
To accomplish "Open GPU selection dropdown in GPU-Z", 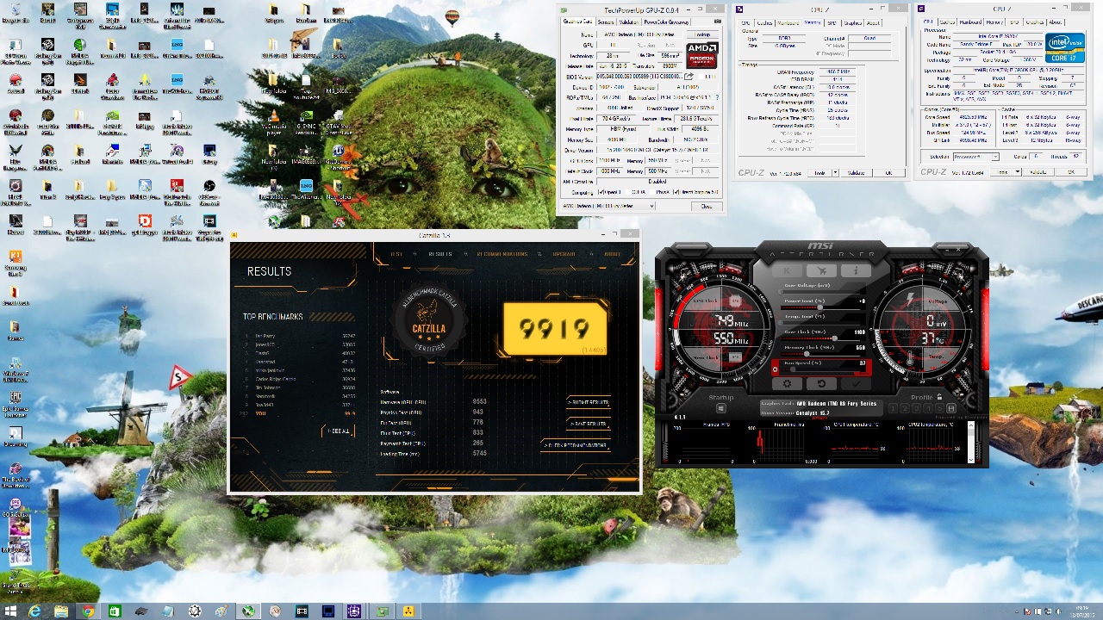I will (x=608, y=206).
